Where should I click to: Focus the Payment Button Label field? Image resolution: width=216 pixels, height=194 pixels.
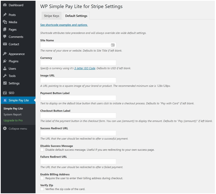tap(78, 98)
